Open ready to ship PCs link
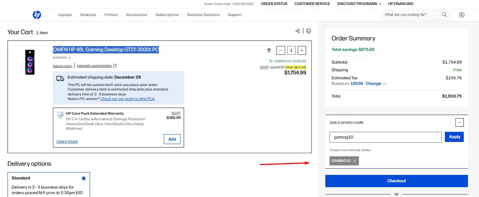Viewport: 479px width, 197px height. (127, 99)
